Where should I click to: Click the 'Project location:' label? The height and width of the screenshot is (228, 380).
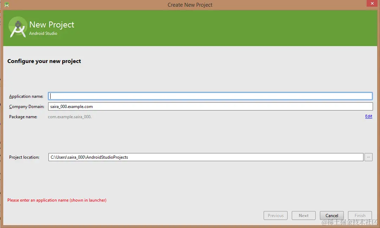tap(24, 157)
